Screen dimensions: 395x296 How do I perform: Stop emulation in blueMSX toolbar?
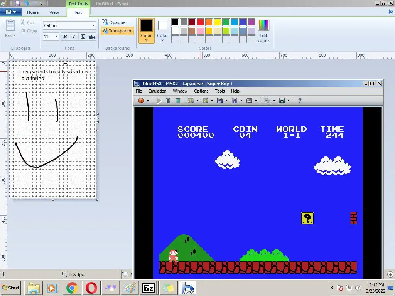tap(178, 101)
